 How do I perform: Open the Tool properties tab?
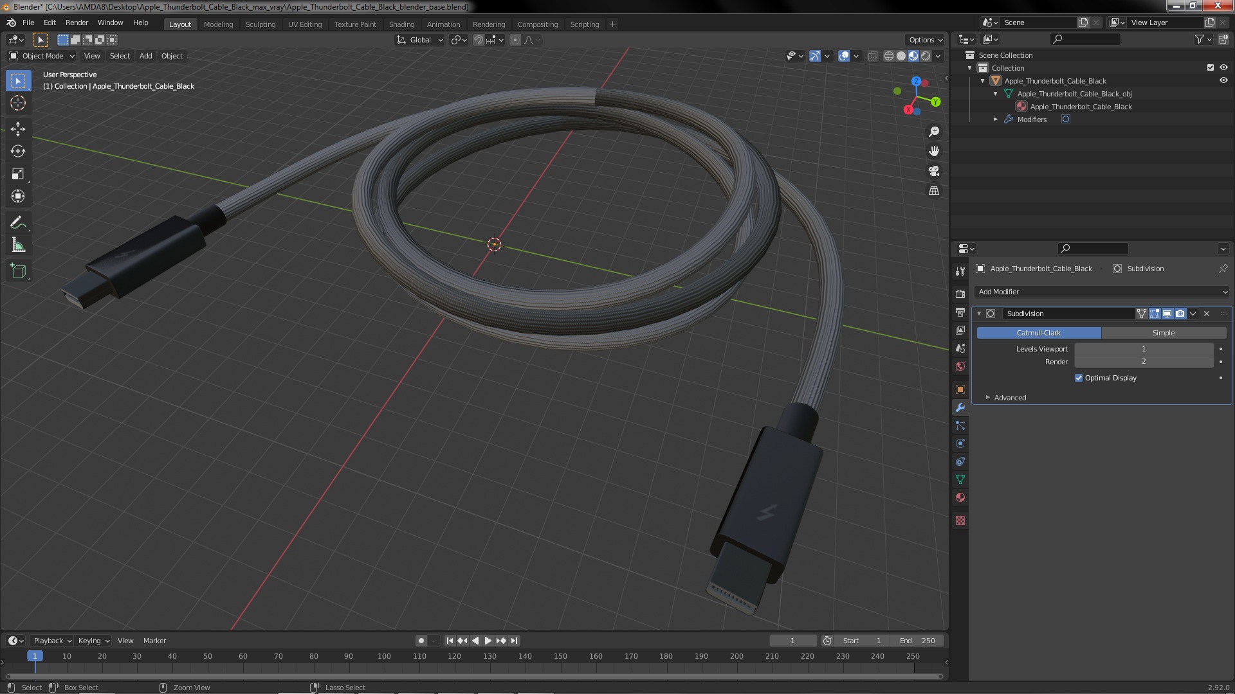click(x=960, y=271)
